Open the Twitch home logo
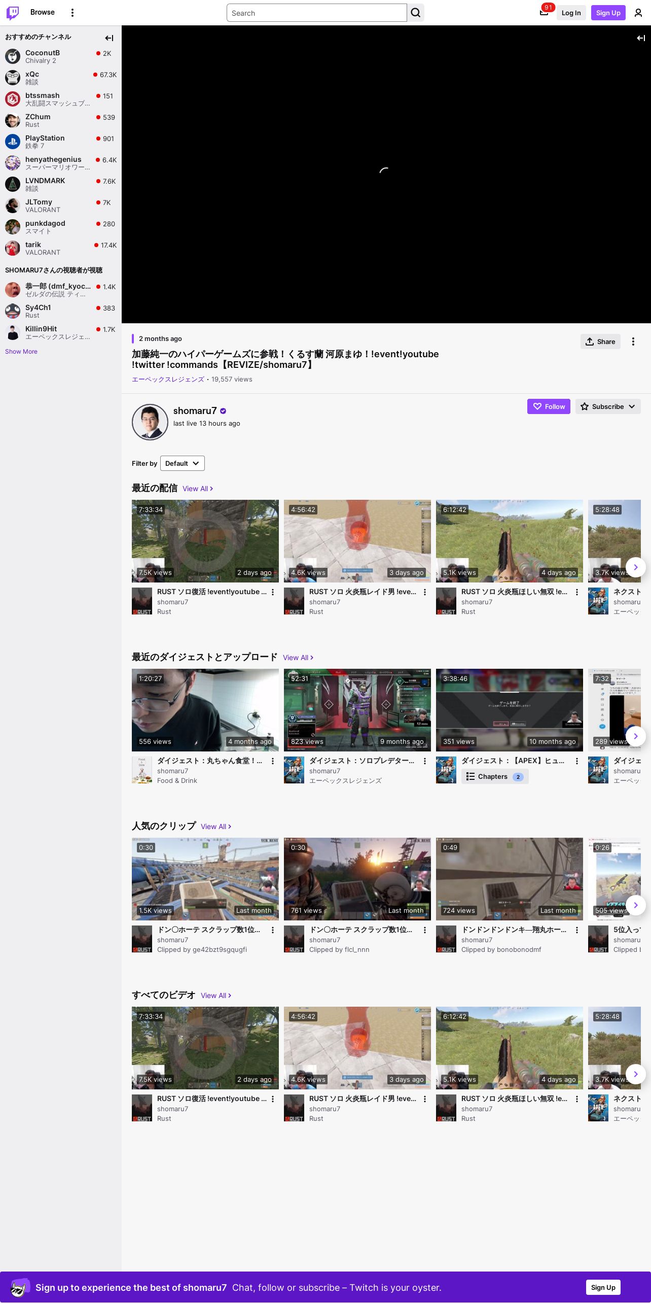651x1303 pixels. pos(13,13)
